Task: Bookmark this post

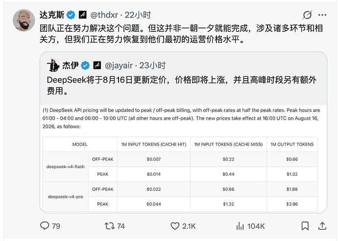Action: [305, 226]
